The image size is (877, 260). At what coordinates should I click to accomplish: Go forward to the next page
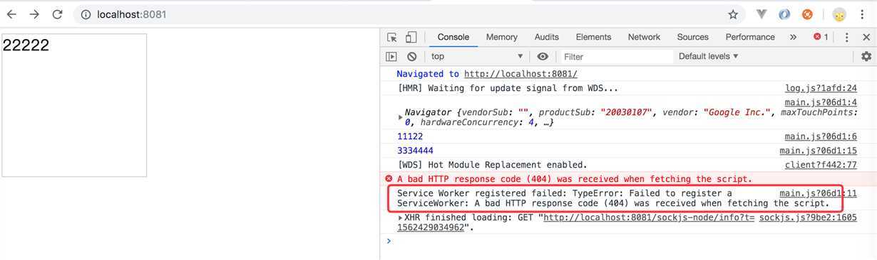click(34, 14)
